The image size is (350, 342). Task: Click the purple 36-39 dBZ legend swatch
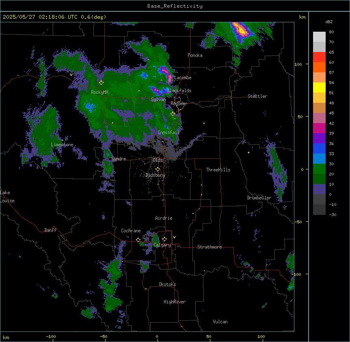tap(319, 139)
